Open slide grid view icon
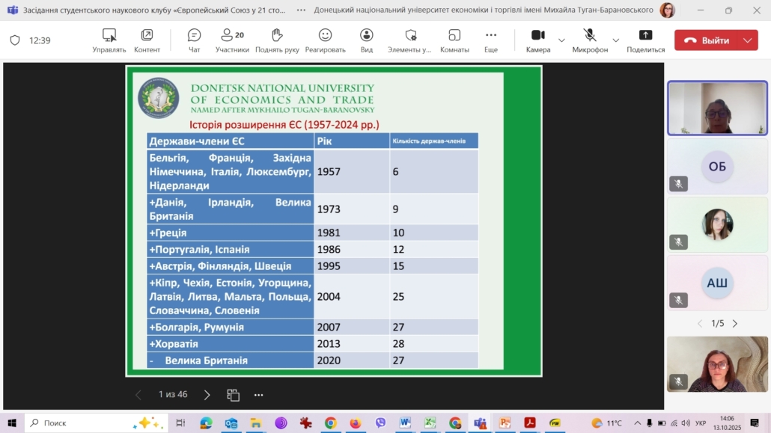Image resolution: width=771 pixels, height=433 pixels. point(234,395)
